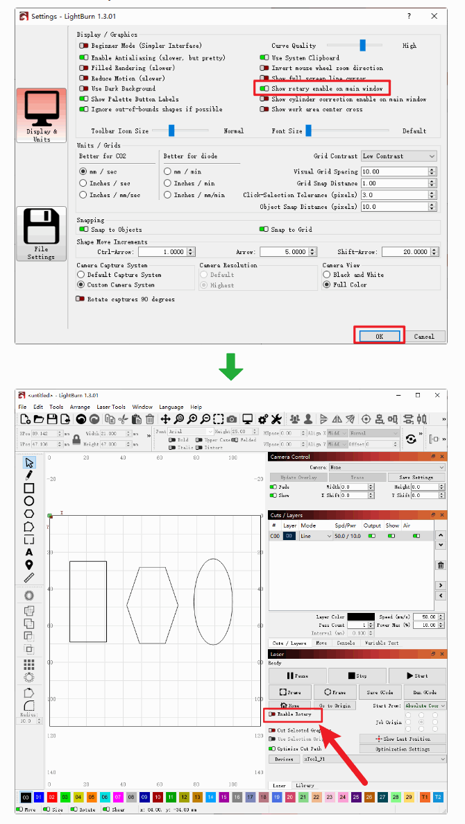Click the Group objects icon
This screenshot has height=824, width=465.
[295, 419]
